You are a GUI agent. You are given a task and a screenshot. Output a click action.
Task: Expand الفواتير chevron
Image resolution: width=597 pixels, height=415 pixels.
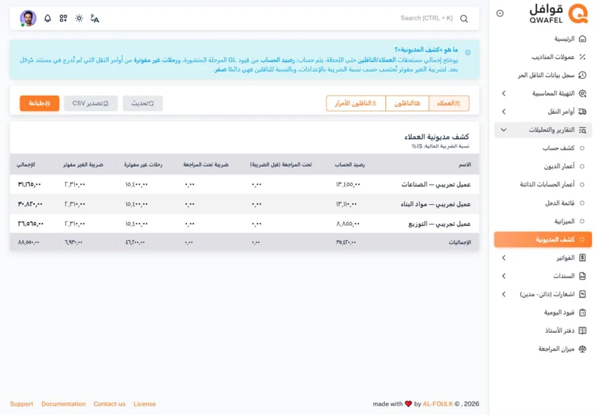tap(504, 258)
